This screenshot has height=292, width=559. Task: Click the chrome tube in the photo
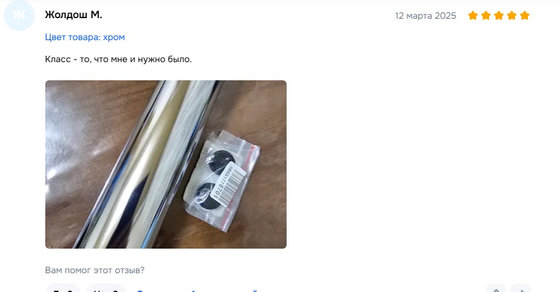point(148,164)
